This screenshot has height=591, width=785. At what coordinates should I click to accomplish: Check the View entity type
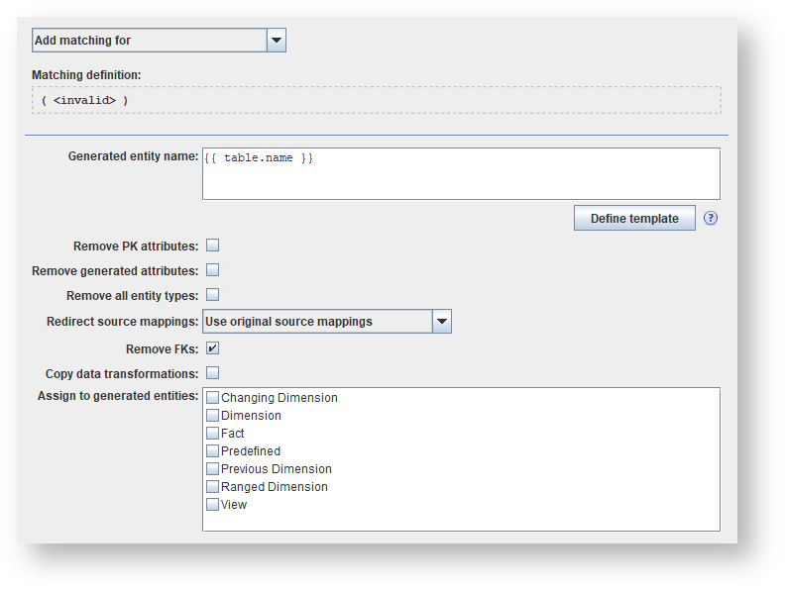tap(213, 505)
